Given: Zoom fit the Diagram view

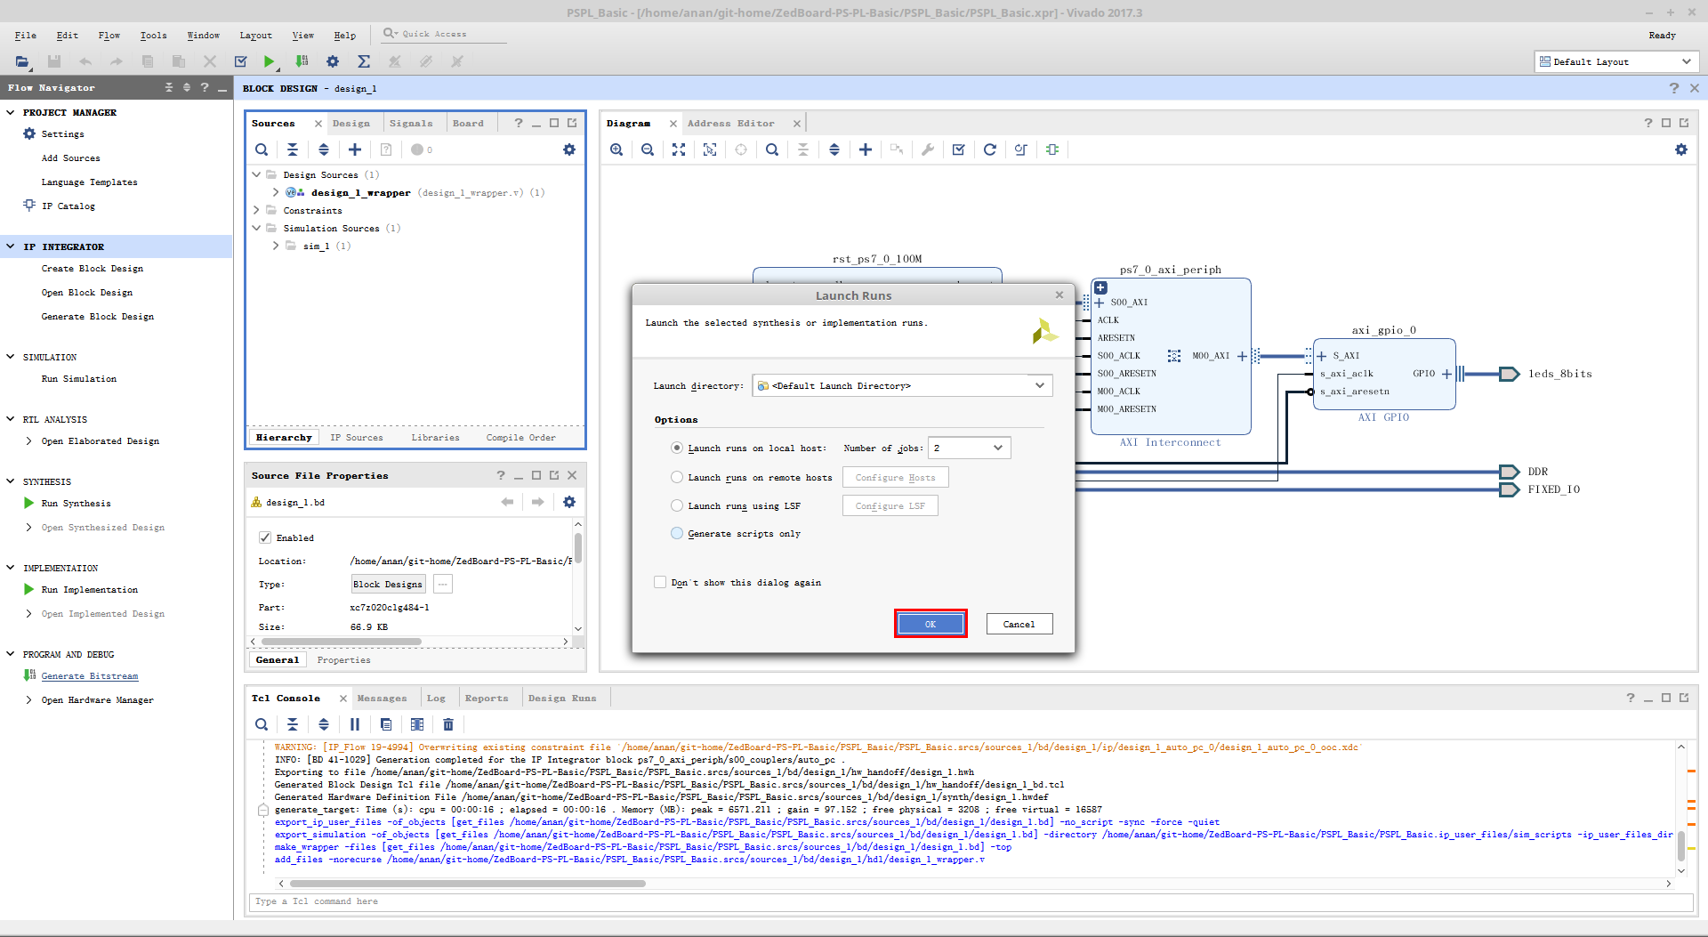Looking at the screenshot, I should [x=679, y=149].
